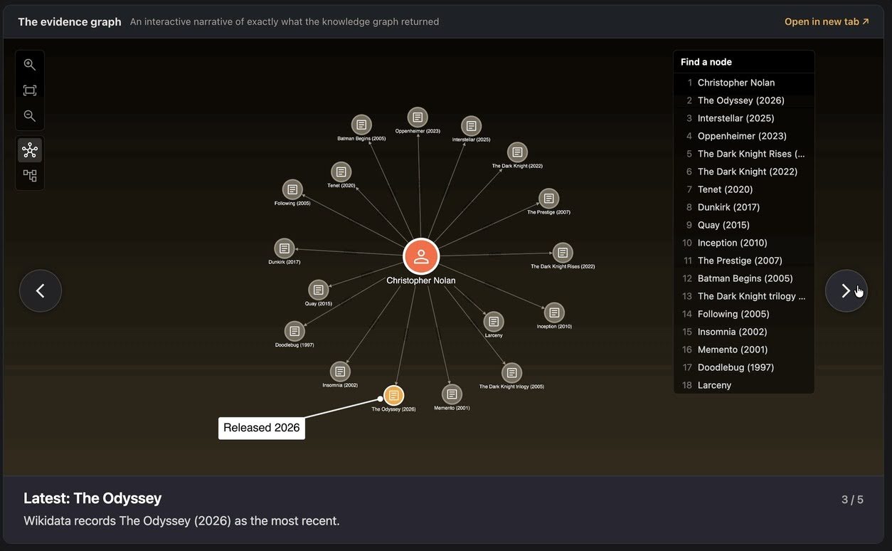This screenshot has width=892, height=551.
Task: Select the Doodlebug (1997) graph node
Action: (294, 331)
